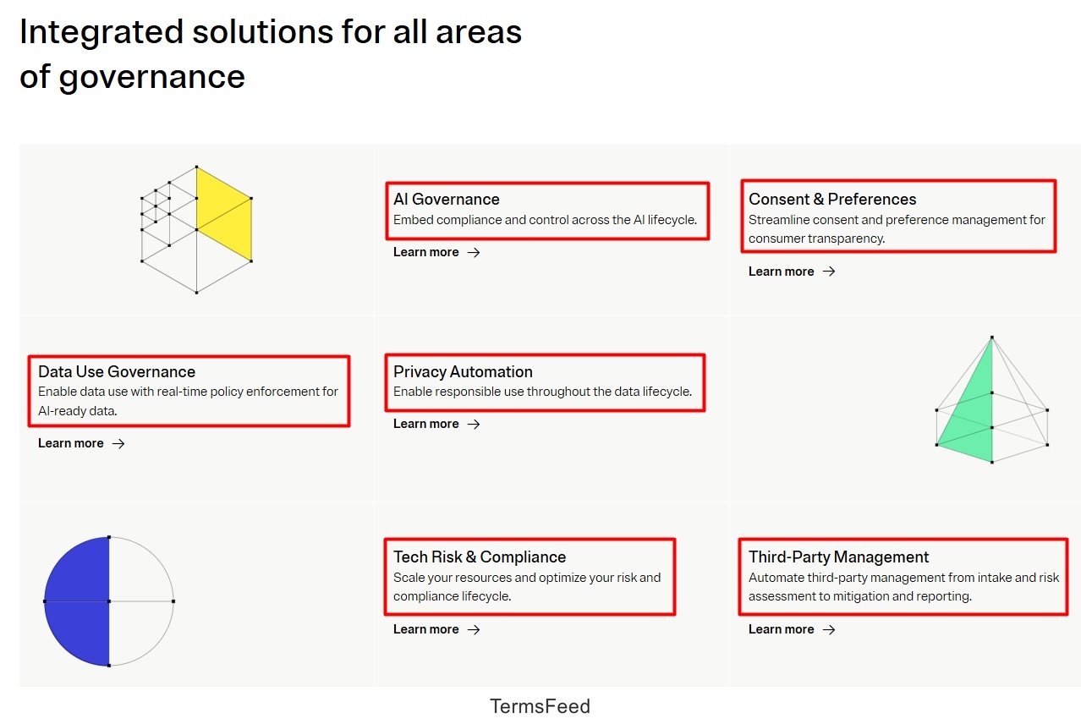Screen dimensions: 1081x724
Task: Open the AI Governance Learn more link
Action: tap(436, 252)
